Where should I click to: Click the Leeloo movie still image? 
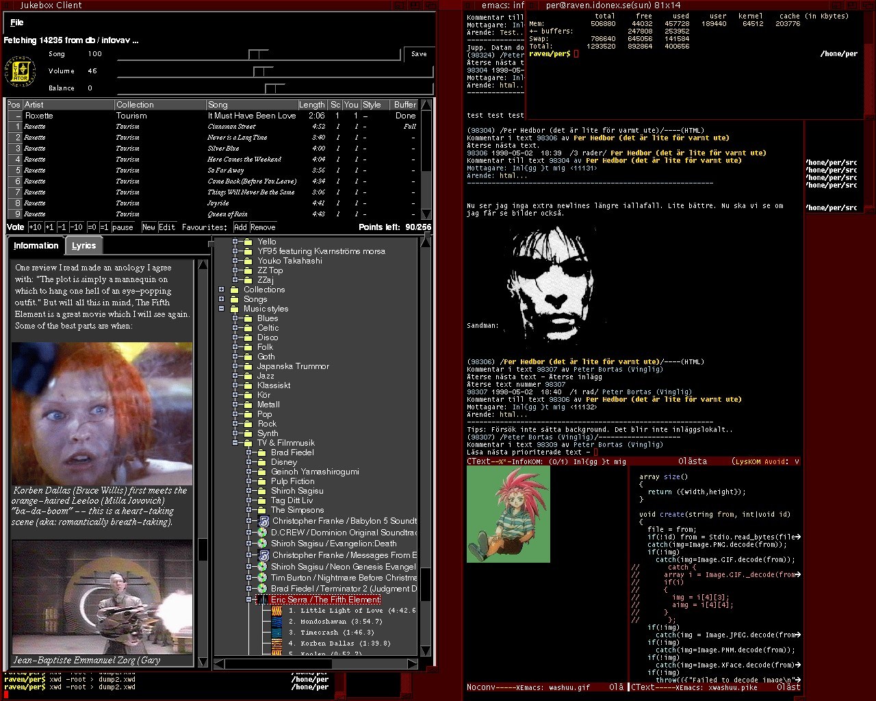[102, 413]
